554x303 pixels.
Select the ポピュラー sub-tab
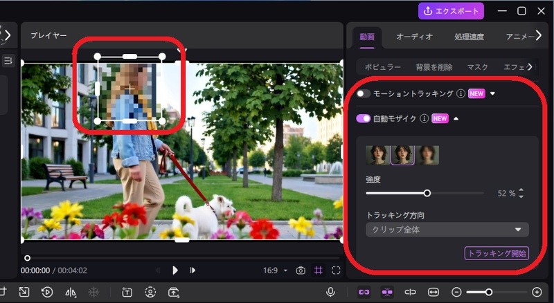click(383, 67)
